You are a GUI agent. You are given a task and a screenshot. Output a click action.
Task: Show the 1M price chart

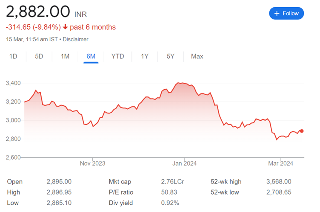click(65, 56)
